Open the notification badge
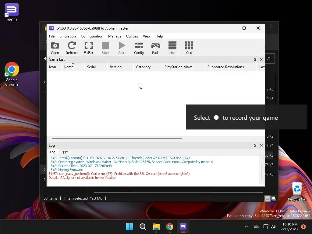The width and height of the screenshot is (312, 234). 303,227
